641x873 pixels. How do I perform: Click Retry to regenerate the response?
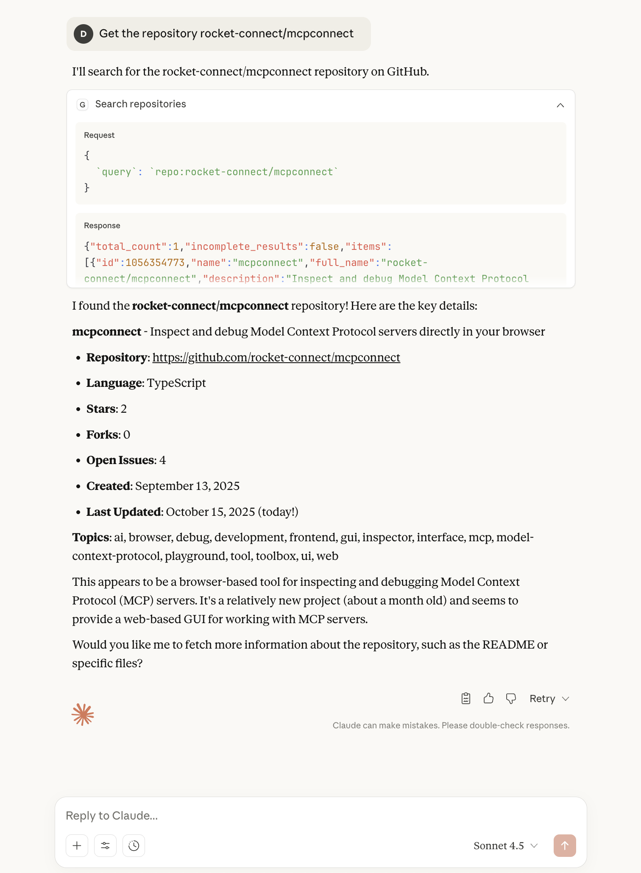pos(543,699)
